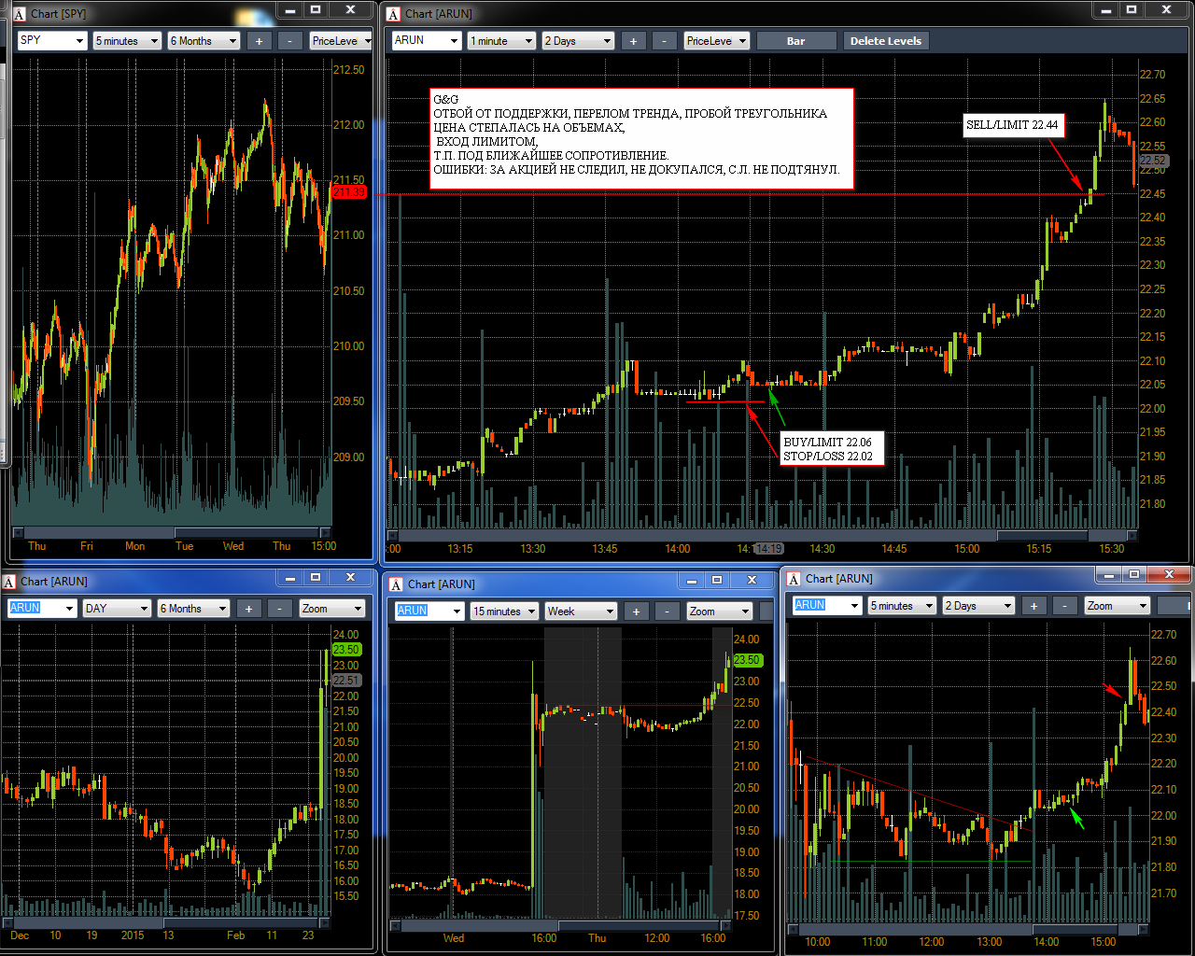Click the SPY chart window app icon
The image size is (1195, 956).
click(19, 13)
